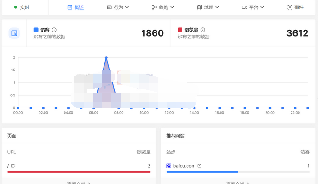Expand the 行为 dropdown chevron

(x=127, y=7)
